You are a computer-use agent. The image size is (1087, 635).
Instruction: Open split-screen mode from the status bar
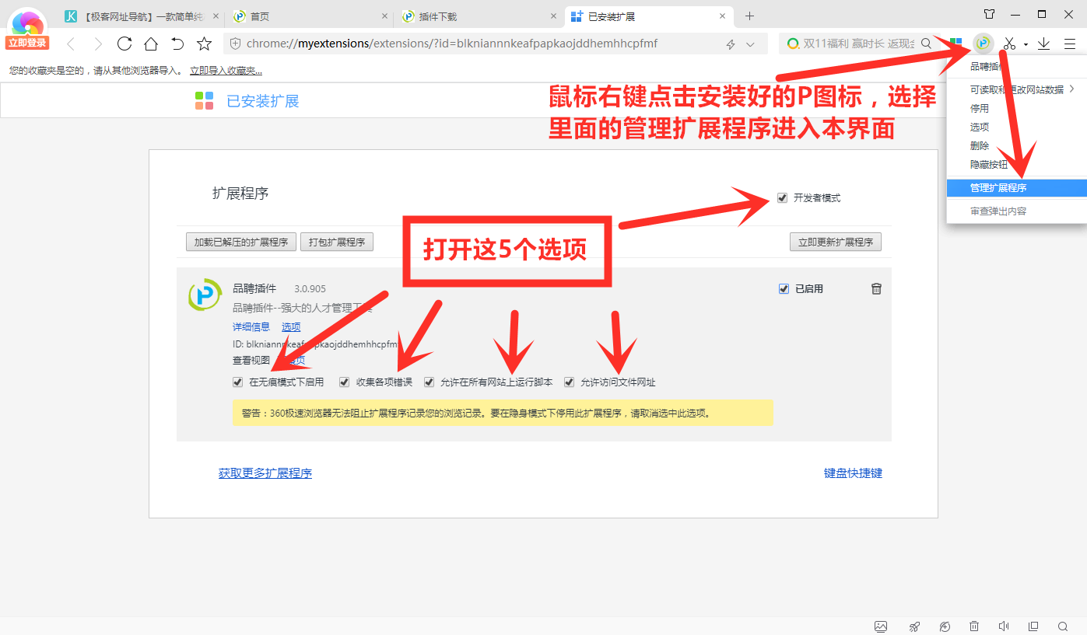[1033, 626]
